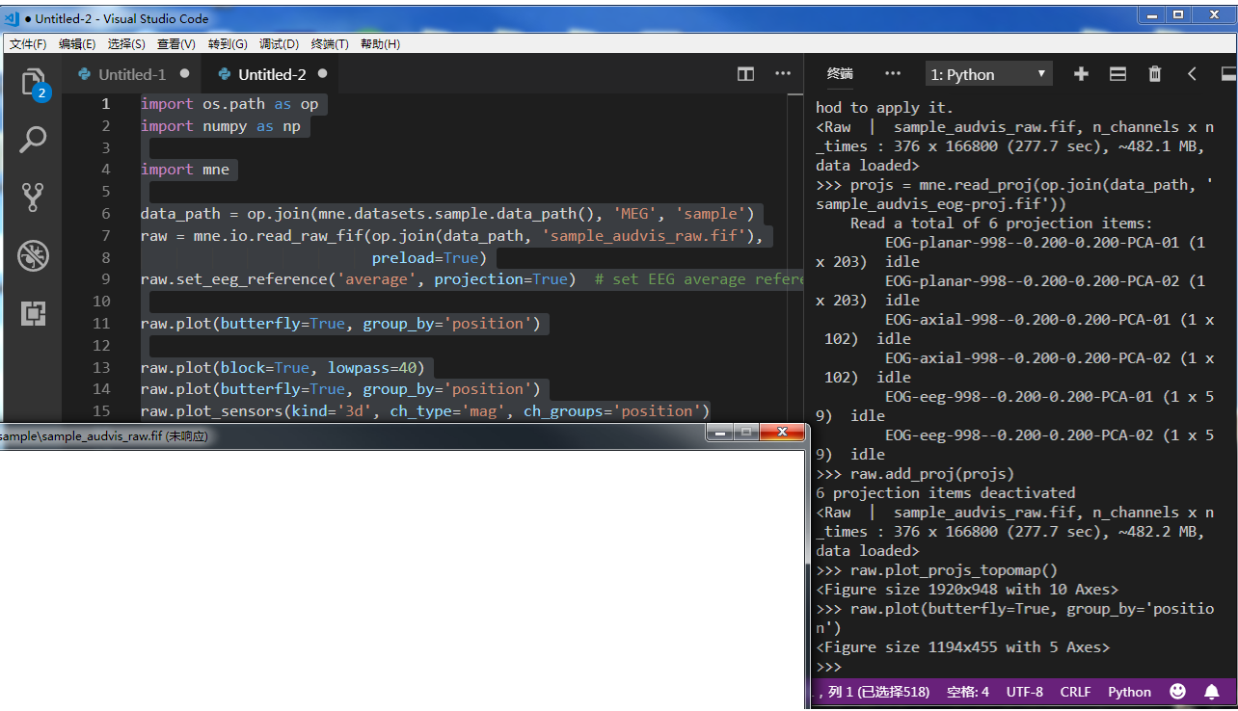Open the 编辑(E) menu
Screen dimensions: 1238x711
click(77, 44)
